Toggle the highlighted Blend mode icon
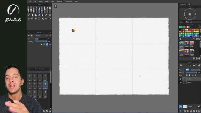Image resolution: width=201 pixels, height=113 pixels. click(x=47, y=44)
